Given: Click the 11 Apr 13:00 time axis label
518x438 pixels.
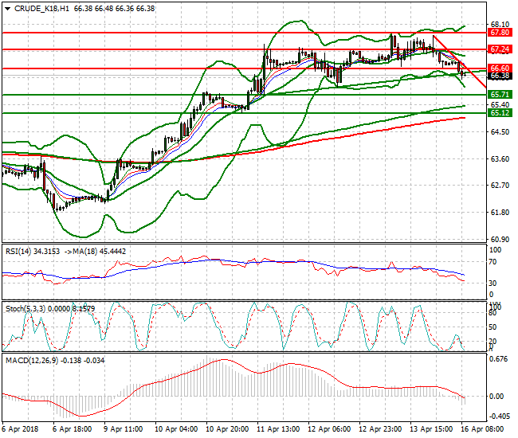Looking at the screenshot, I should (278, 429).
